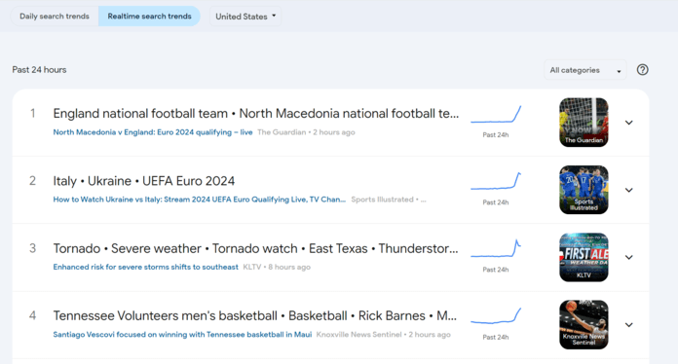The height and width of the screenshot is (364, 678).
Task: Click the trend sparkline for Tennessee Volunteers row
Action: (496, 316)
